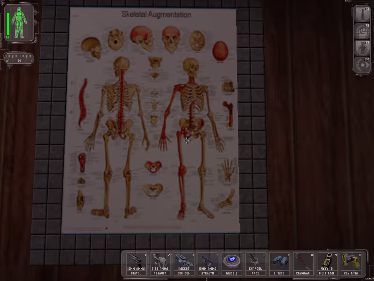This screenshot has width=374, height=281.
Task: Choose the GEP Gun rocket launcher
Action: [184, 262]
